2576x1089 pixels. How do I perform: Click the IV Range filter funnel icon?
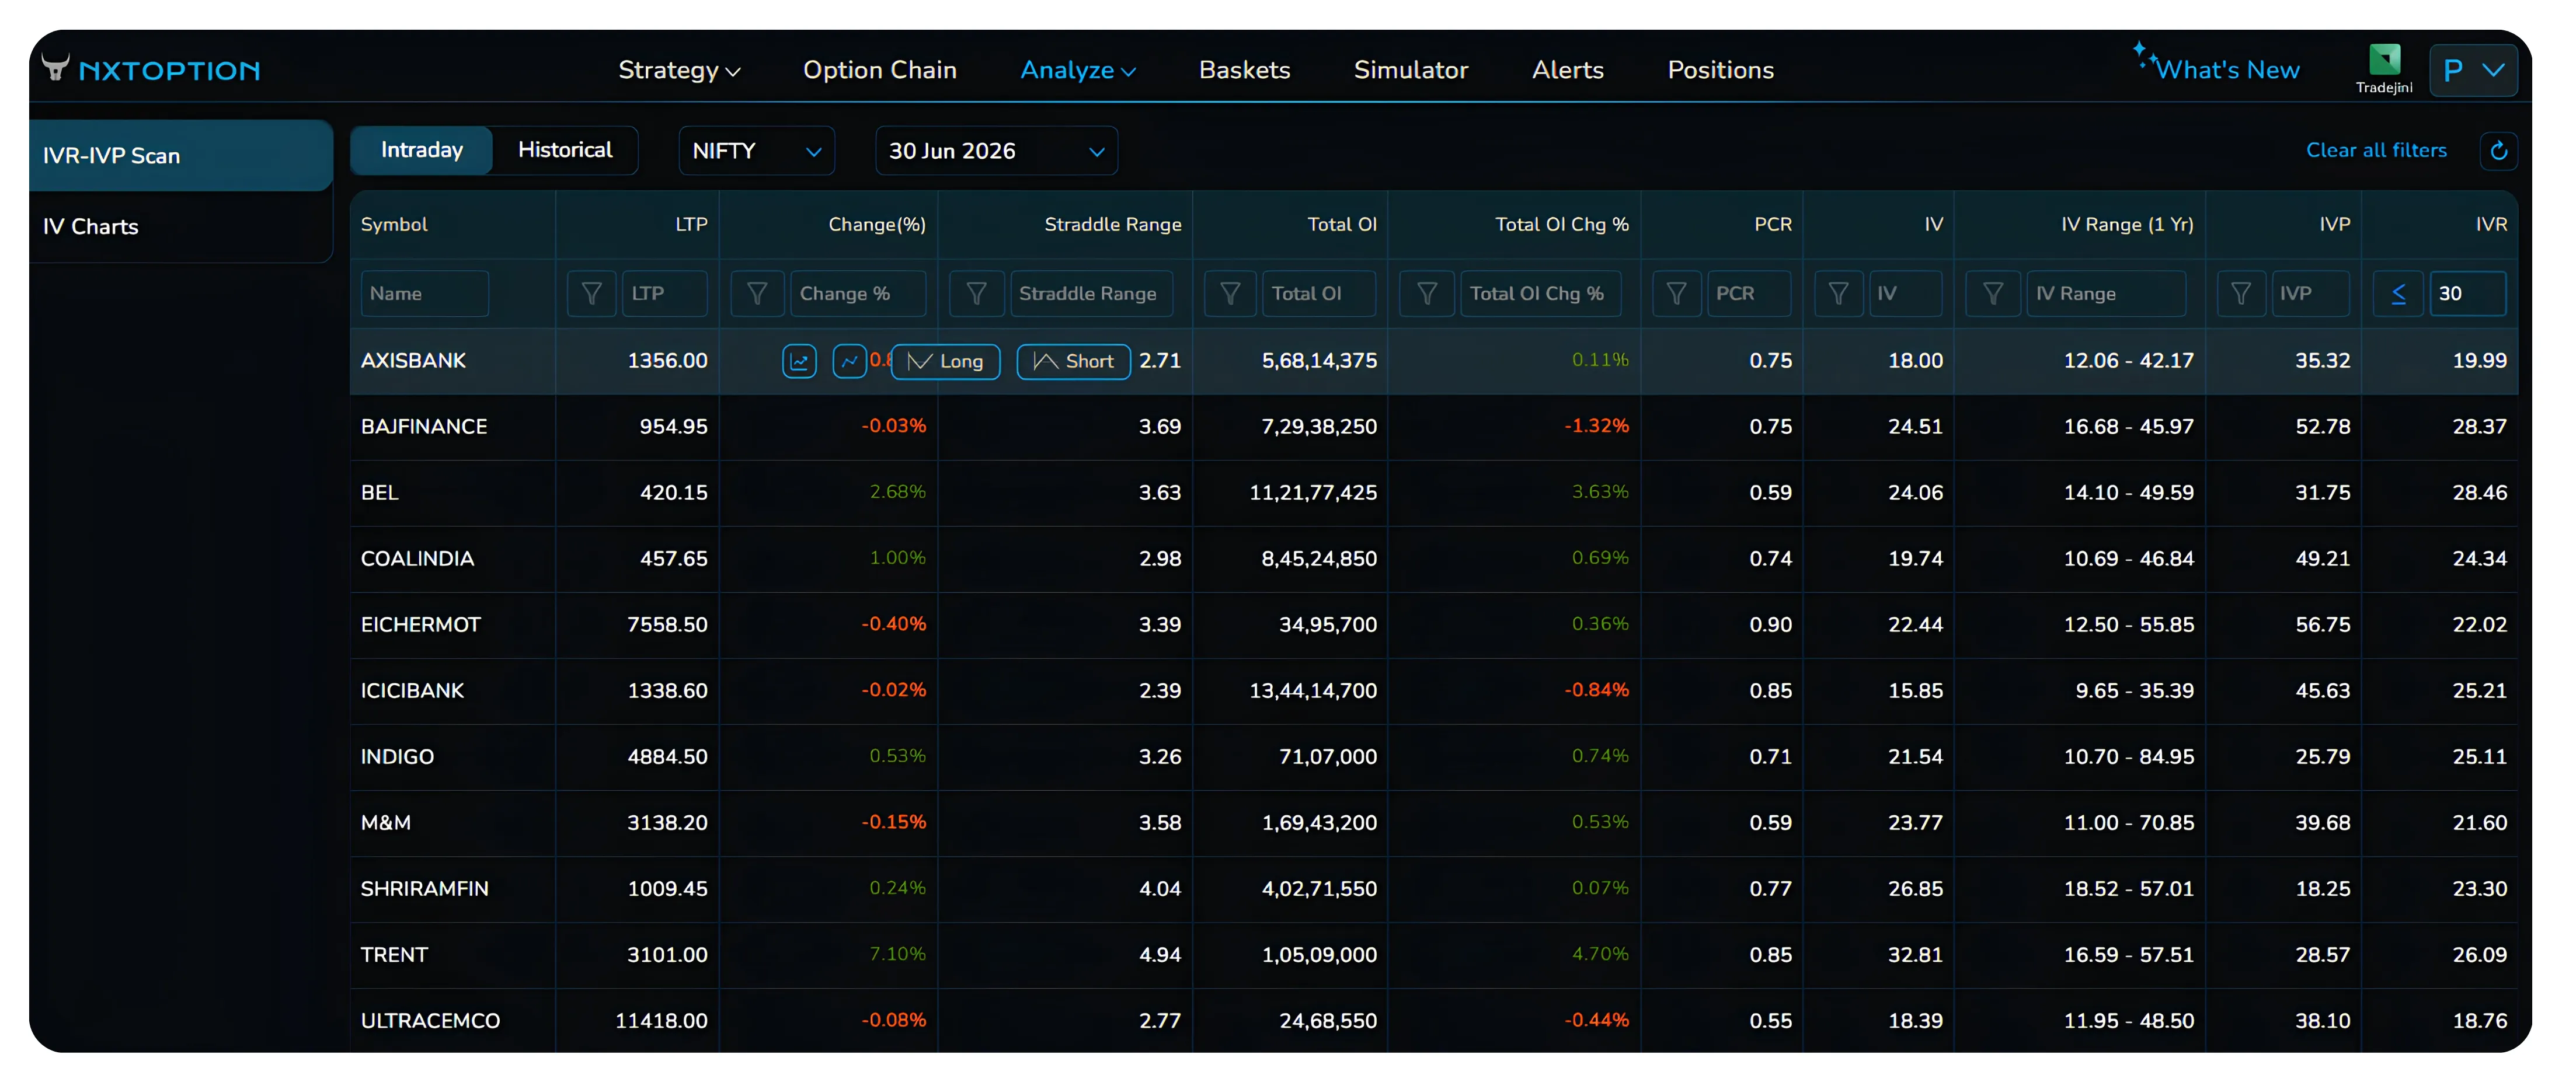click(x=1992, y=294)
